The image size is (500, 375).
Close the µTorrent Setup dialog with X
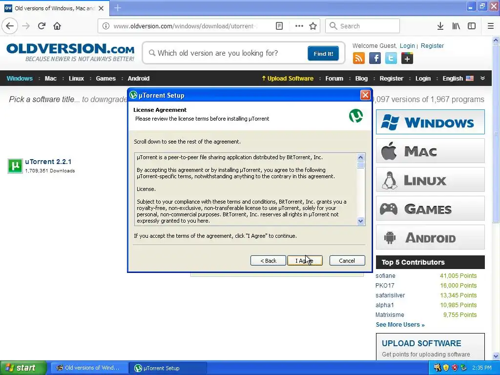click(x=365, y=95)
